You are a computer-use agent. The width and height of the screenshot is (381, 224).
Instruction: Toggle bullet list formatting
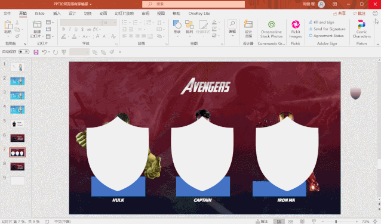point(124,23)
